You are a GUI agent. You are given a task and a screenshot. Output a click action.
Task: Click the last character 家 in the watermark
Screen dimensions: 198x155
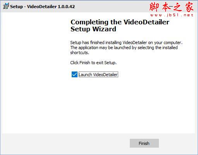pyautogui.click(x=189, y=7)
